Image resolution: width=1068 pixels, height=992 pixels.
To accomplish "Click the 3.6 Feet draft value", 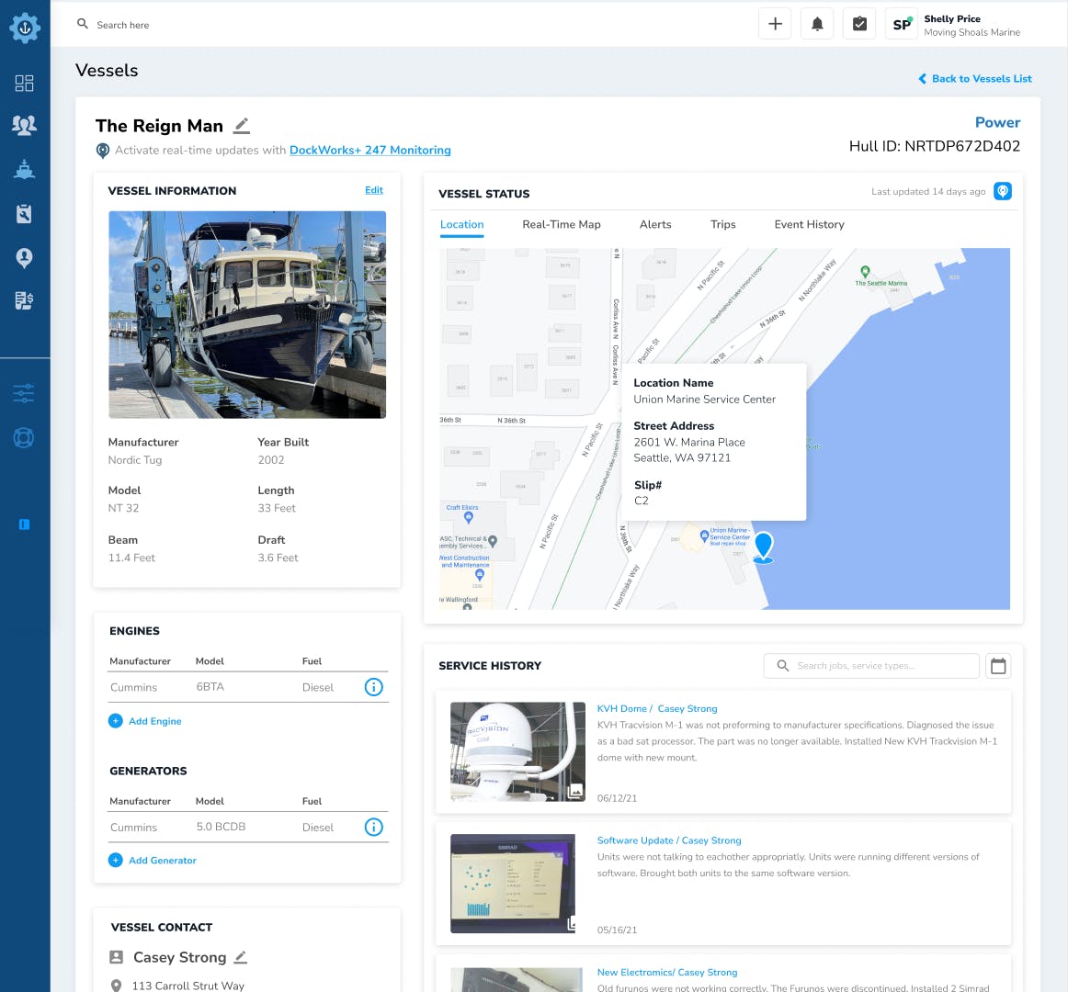I will (x=278, y=558).
